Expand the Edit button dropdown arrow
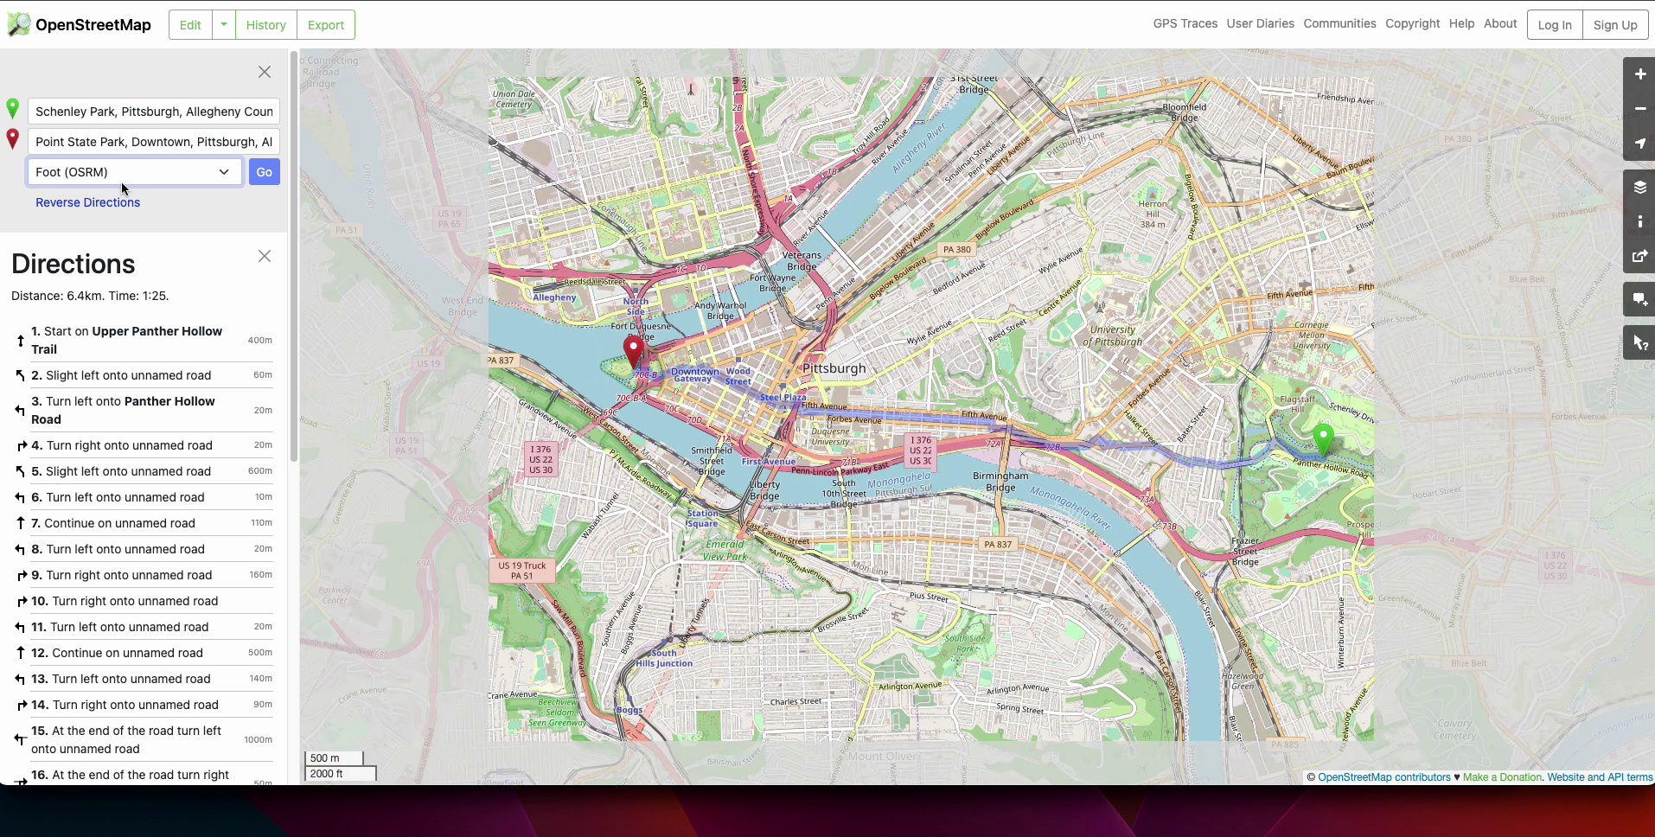This screenshot has width=1655, height=837. click(224, 25)
